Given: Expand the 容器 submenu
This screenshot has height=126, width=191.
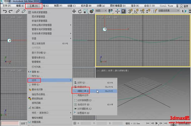Looking at the screenshot, I should tap(50, 39).
